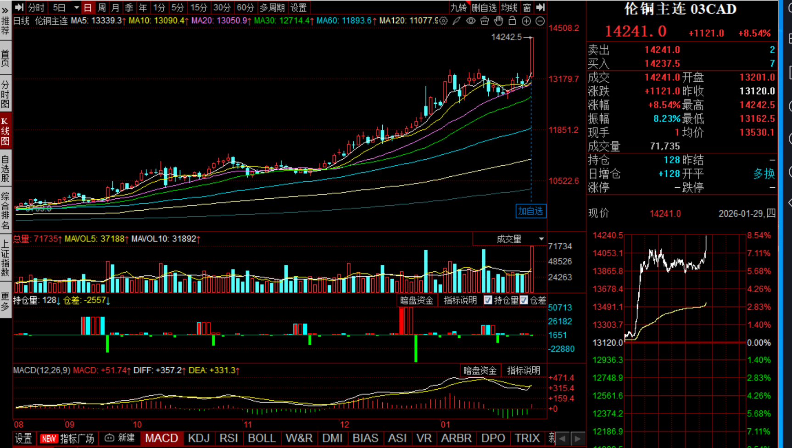This screenshot has height=448, width=792.
Task: Select the DMI indicator tab
Action: (x=332, y=438)
